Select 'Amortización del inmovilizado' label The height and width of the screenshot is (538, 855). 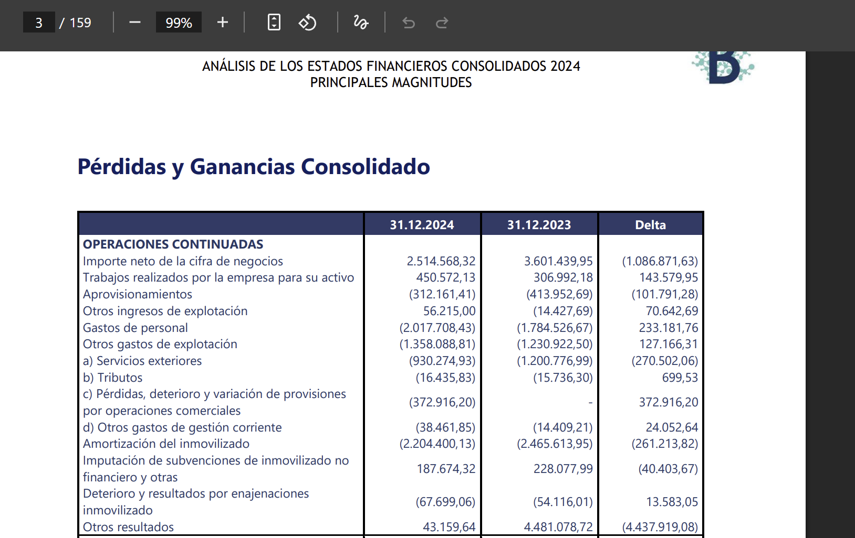[x=166, y=444]
